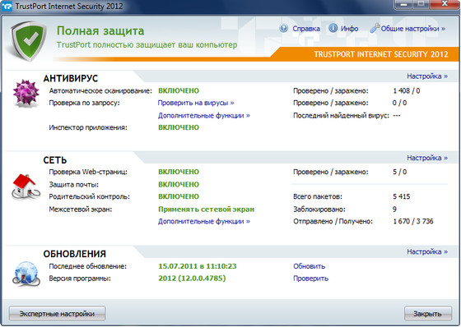This screenshot has height=327, width=461.
Task: Open Настройка for the Antivirus section
Action: coord(427,76)
